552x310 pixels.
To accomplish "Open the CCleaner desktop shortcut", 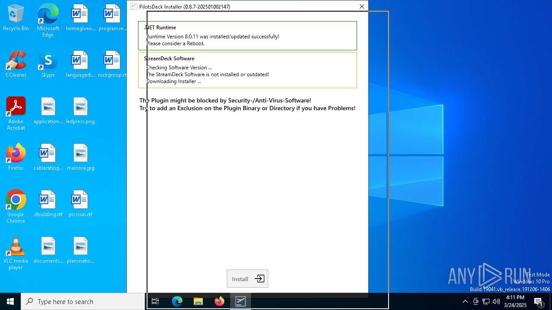I will [16, 65].
